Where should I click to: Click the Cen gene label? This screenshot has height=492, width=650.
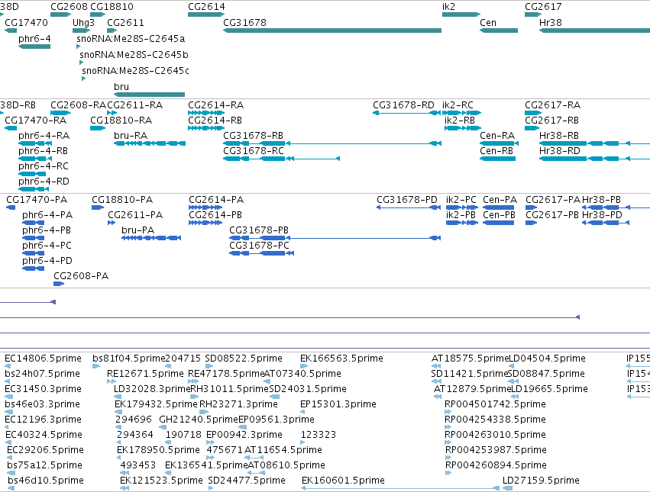tap(488, 22)
